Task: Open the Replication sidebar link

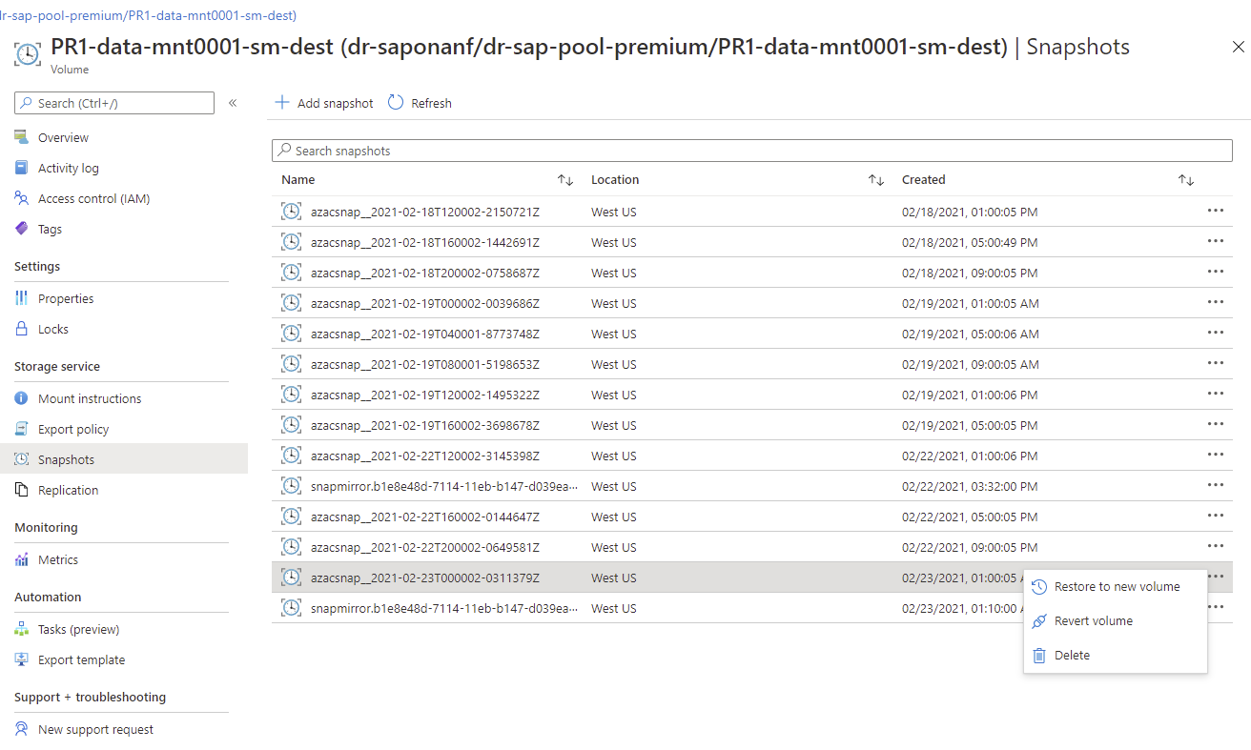Action: coord(68,491)
